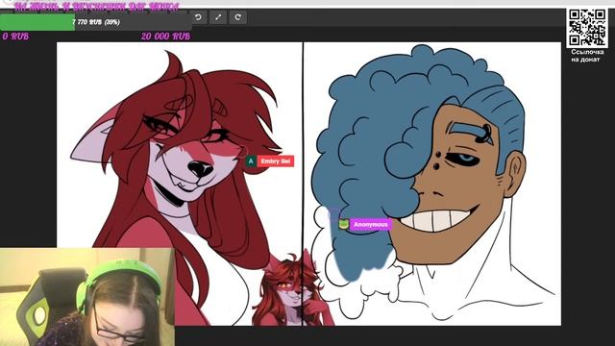
Task: Click the green 'A' avatar beside Embry Bel
Action: click(x=251, y=161)
